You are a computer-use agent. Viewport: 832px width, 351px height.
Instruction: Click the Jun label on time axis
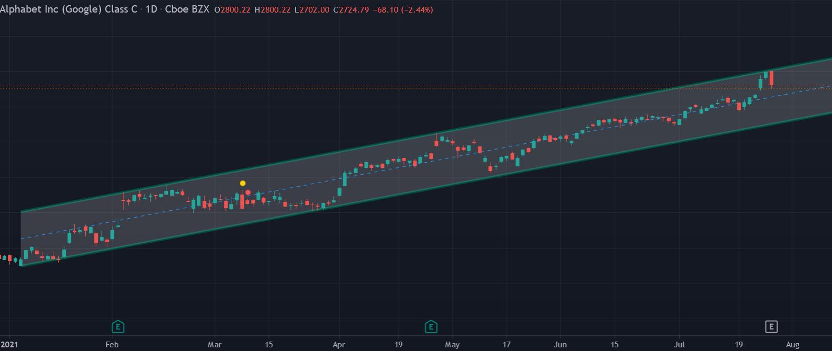coord(560,345)
